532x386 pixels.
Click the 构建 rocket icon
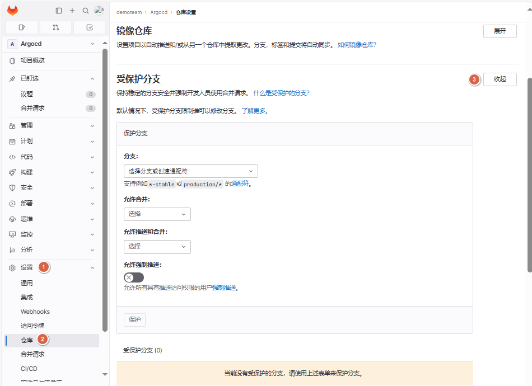tap(12, 172)
